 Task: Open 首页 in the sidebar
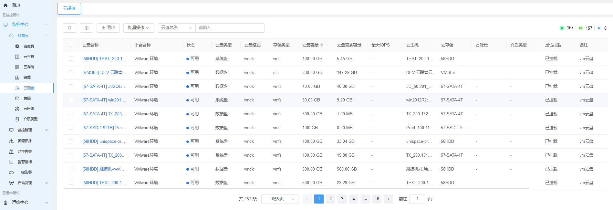(16, 5)
